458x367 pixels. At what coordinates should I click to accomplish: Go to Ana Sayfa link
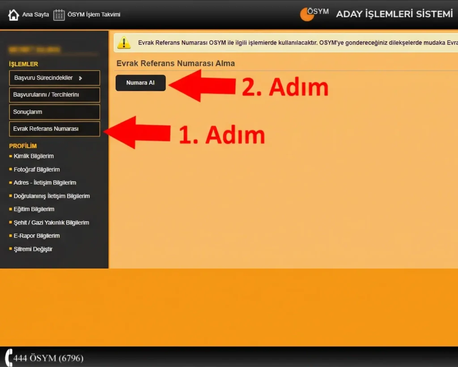point(36,15)
